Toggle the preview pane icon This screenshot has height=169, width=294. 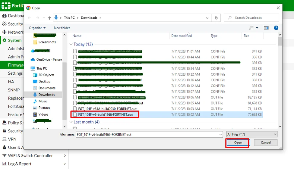[x=266, y=28]
